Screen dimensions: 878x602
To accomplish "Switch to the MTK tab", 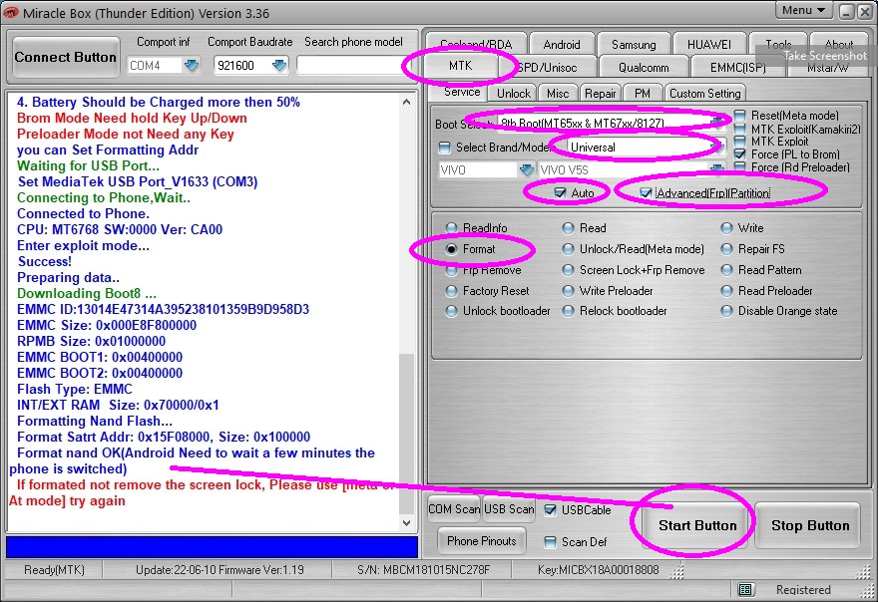I will 460,66.
